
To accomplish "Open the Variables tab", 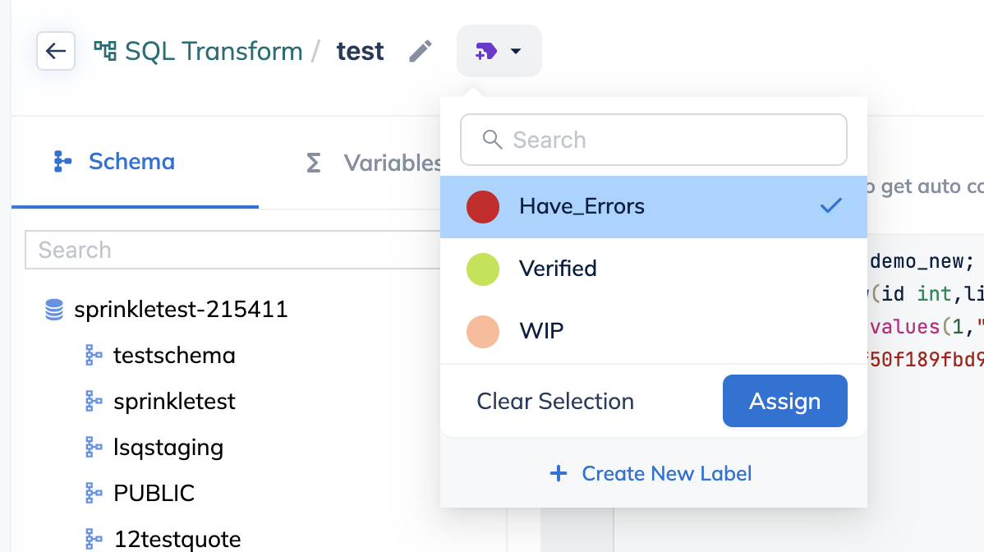I will click(374, 163).
